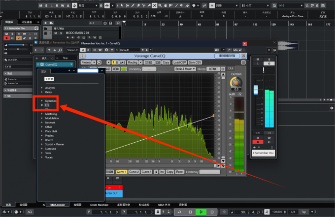
Task: Toggle the STEREO channel button
Action: (149, 62)
